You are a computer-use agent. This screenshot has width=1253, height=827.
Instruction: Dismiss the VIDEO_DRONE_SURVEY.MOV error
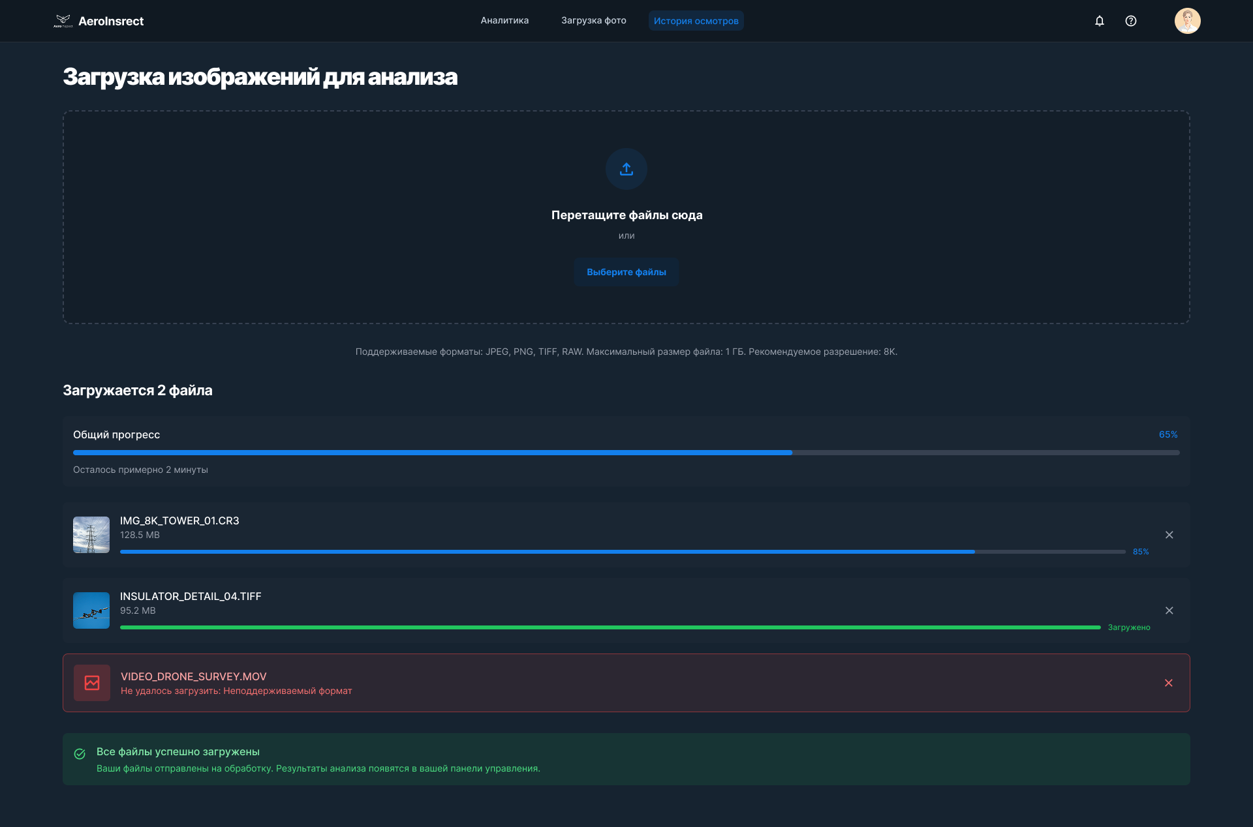point(1169,683)
